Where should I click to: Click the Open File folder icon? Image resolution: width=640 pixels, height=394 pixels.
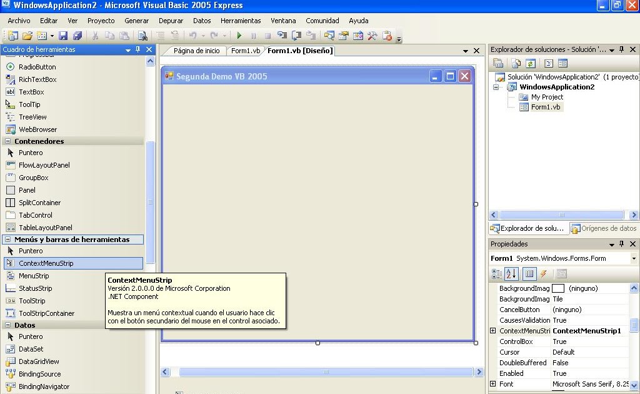(x=27, y=36)
